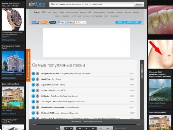This screenshot has height=130, width=173.
Task: Select the хип-хоп genre link
Action: point(83,12)
